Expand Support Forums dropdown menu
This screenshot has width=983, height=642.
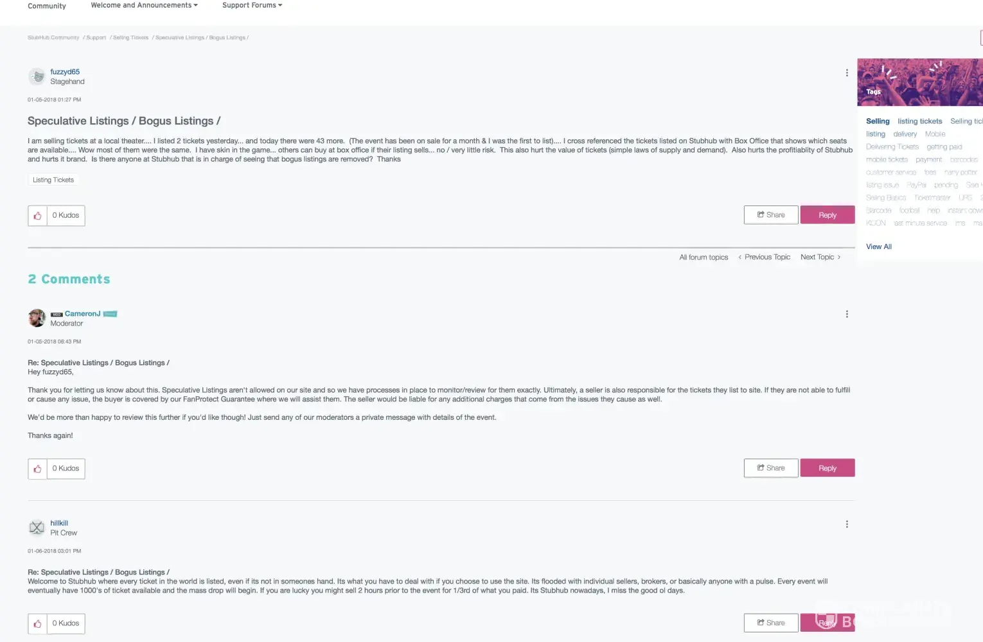pos(252,5)
